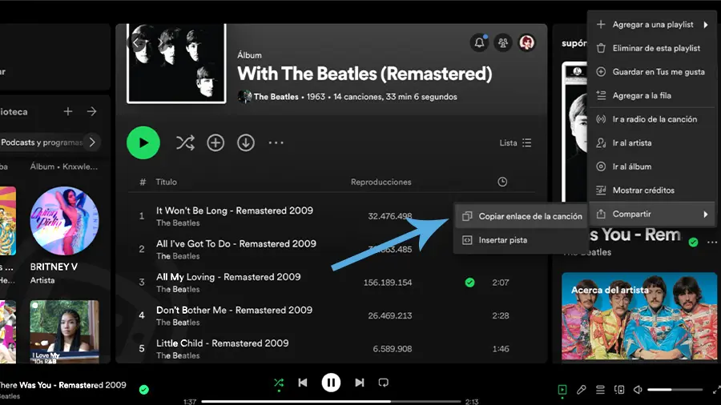Open album more options three dots
The height and width of the screenshot is (405, 721).
[x=276, y=142]
